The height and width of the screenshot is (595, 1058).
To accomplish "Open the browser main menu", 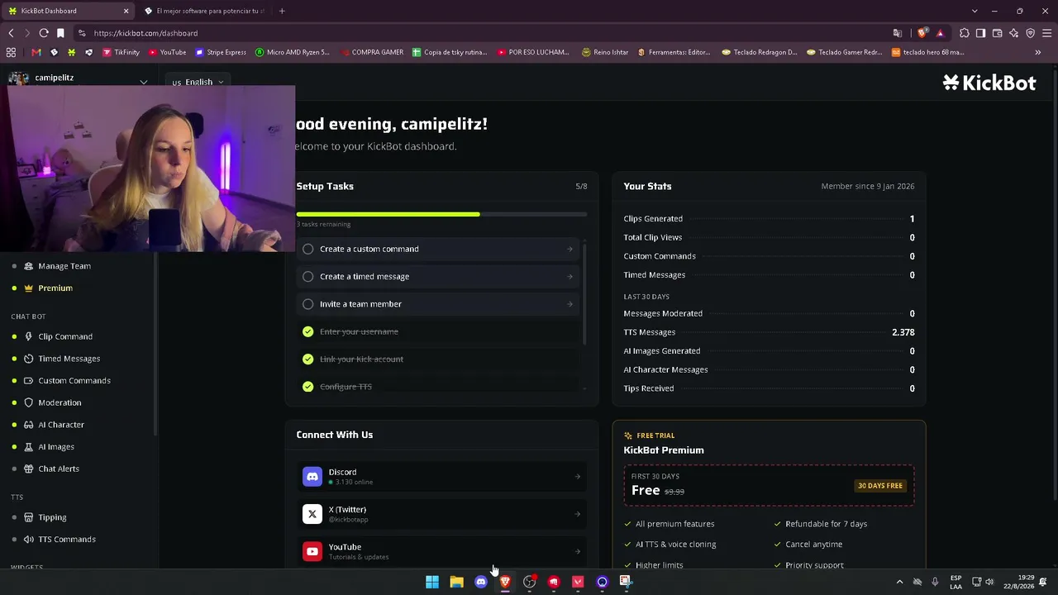I will pyautogui.click(x=1046, y=33).
